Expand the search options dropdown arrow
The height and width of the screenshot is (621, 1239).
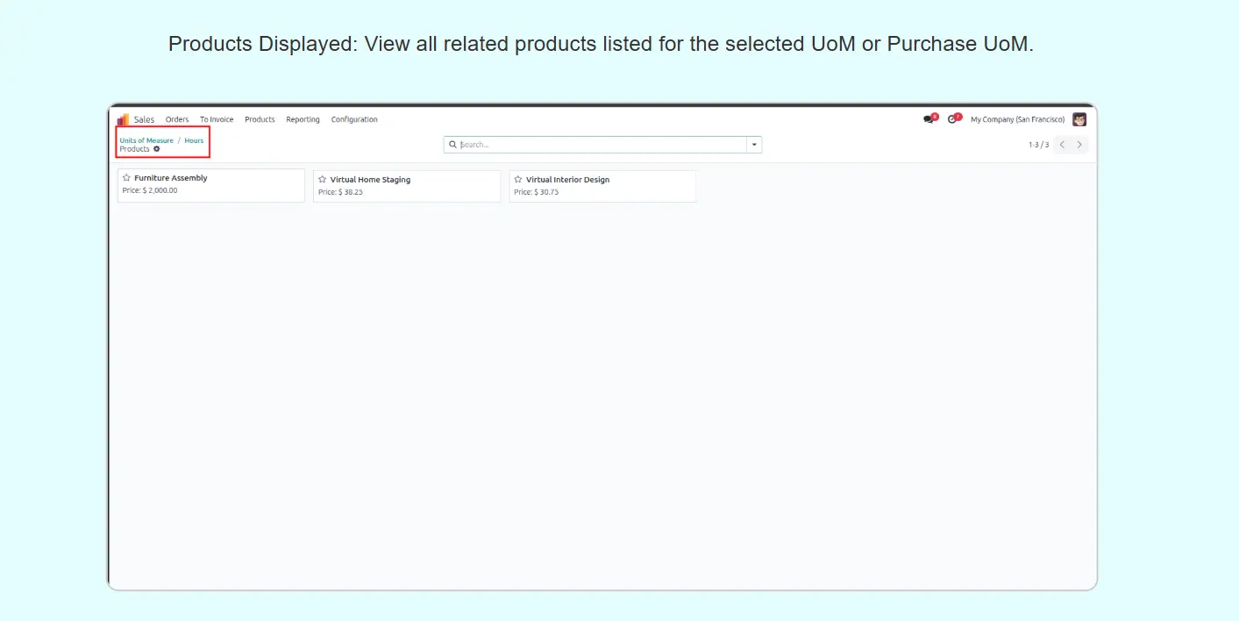tap(754, 145)
